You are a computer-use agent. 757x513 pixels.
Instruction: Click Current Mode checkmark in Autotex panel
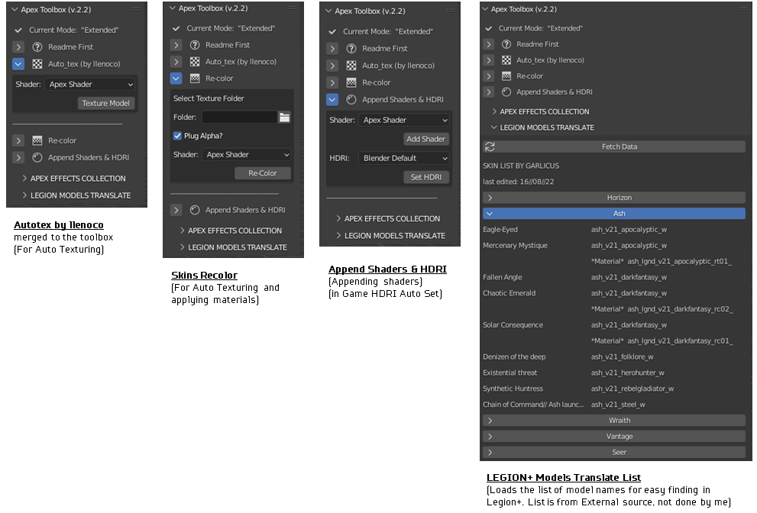coord(18,30)
